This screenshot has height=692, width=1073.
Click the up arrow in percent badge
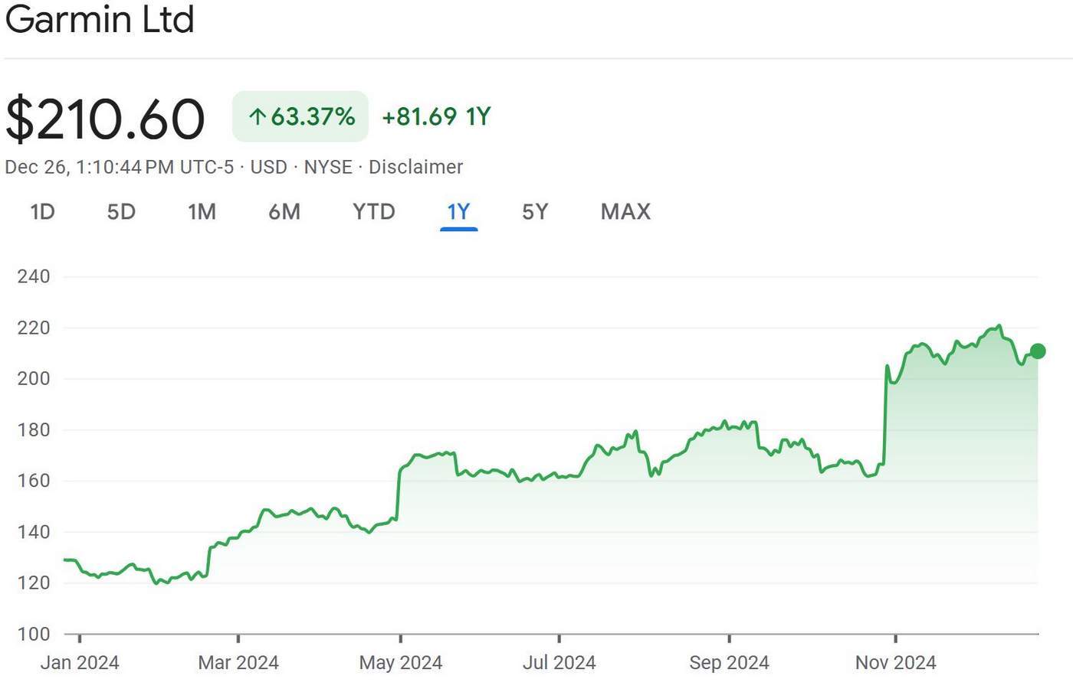[x=258, y=117]
